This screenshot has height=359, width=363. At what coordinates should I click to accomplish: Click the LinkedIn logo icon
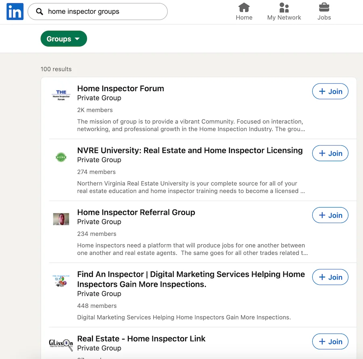tap(15, 12)
